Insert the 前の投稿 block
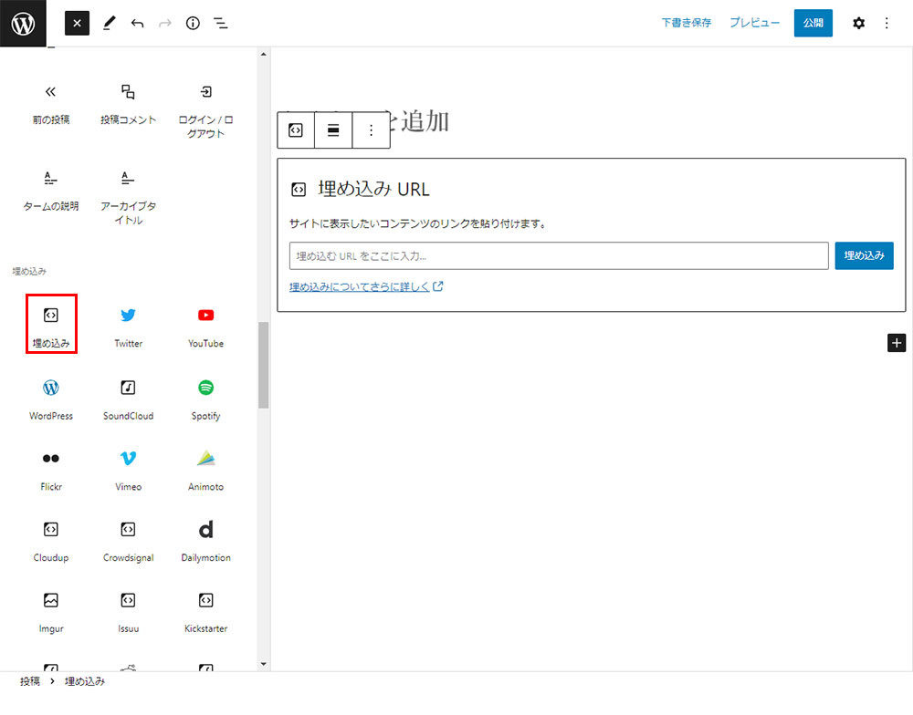This screenshot has width=913, height=715. point(51,105)
